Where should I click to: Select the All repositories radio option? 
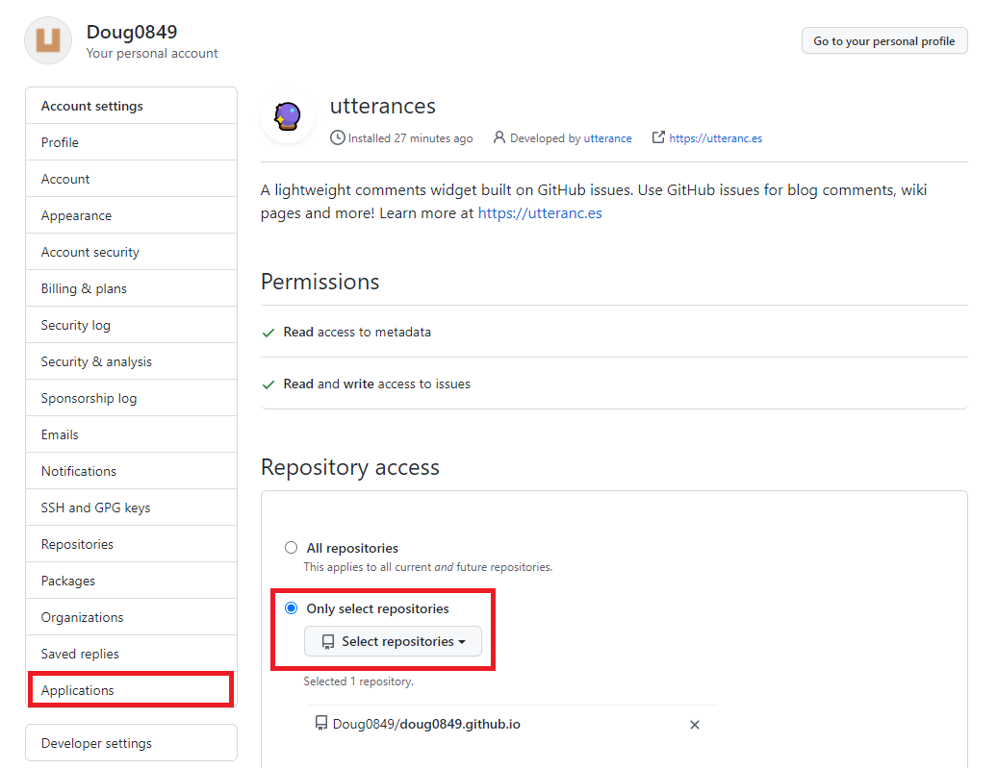point(292,548)
